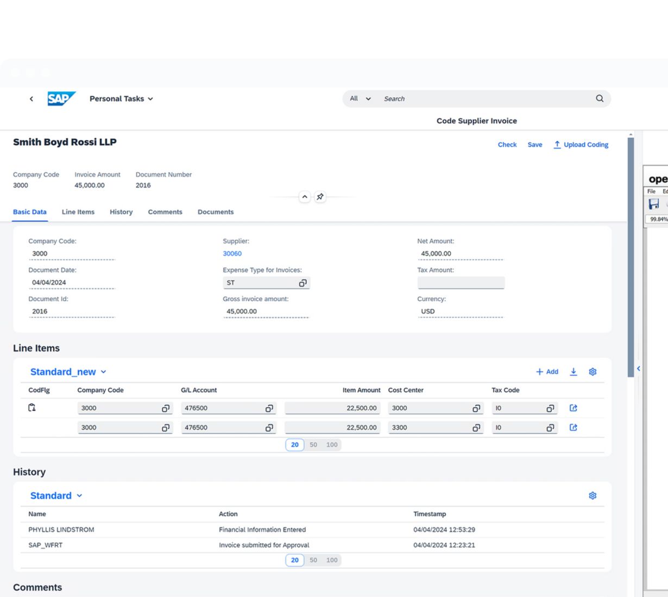Collapse the header with the up chevron

(x=305, y=197)
